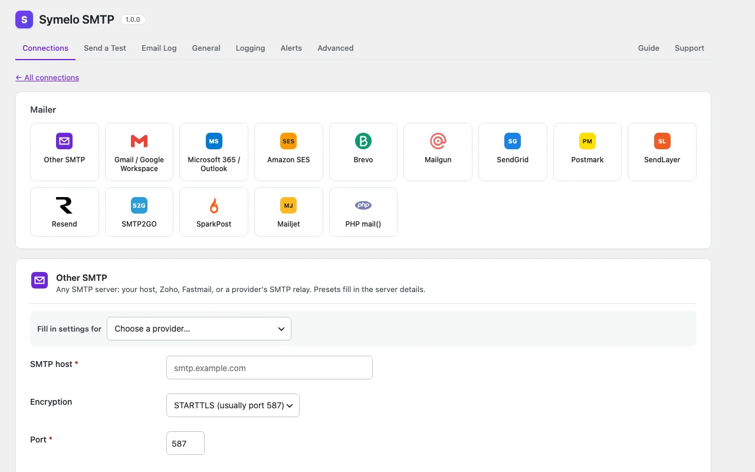The width and height of the screenshot is (755, 472).
Task: Choose the Postmark mailer icon
Action: [x=587, y=141]
